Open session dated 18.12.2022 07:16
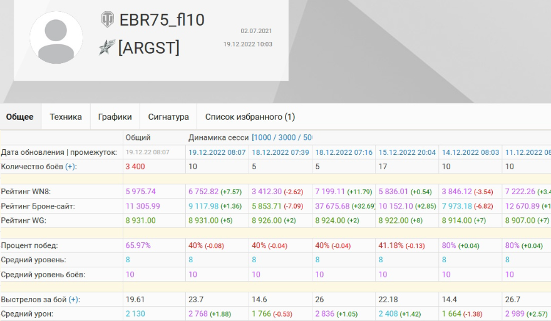 (x=344, y=152)
